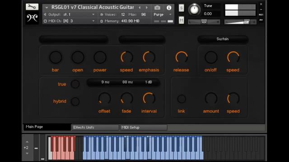The height and width of the screenshot is (162, 289).
Task: Switch to the Effects Units tab
Action: pyautogui.click(x=95, y=127)
